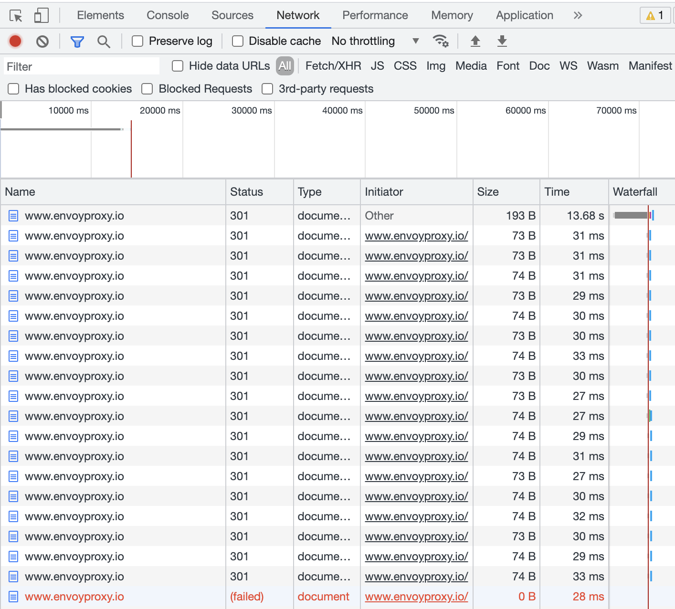
Task: Start recording network log
Action: [x=15, y=41]
